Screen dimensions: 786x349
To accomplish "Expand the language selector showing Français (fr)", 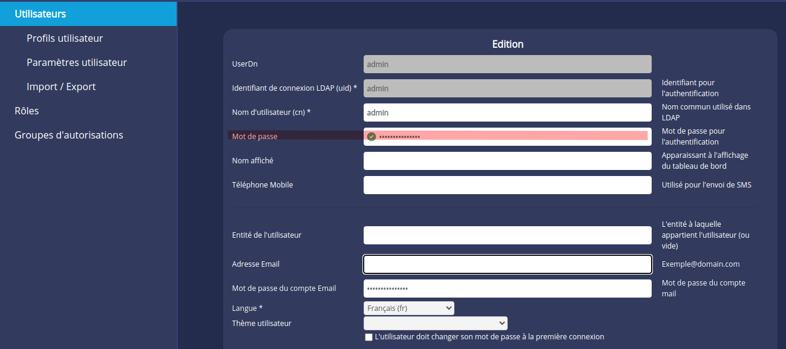I will [408, 308].
